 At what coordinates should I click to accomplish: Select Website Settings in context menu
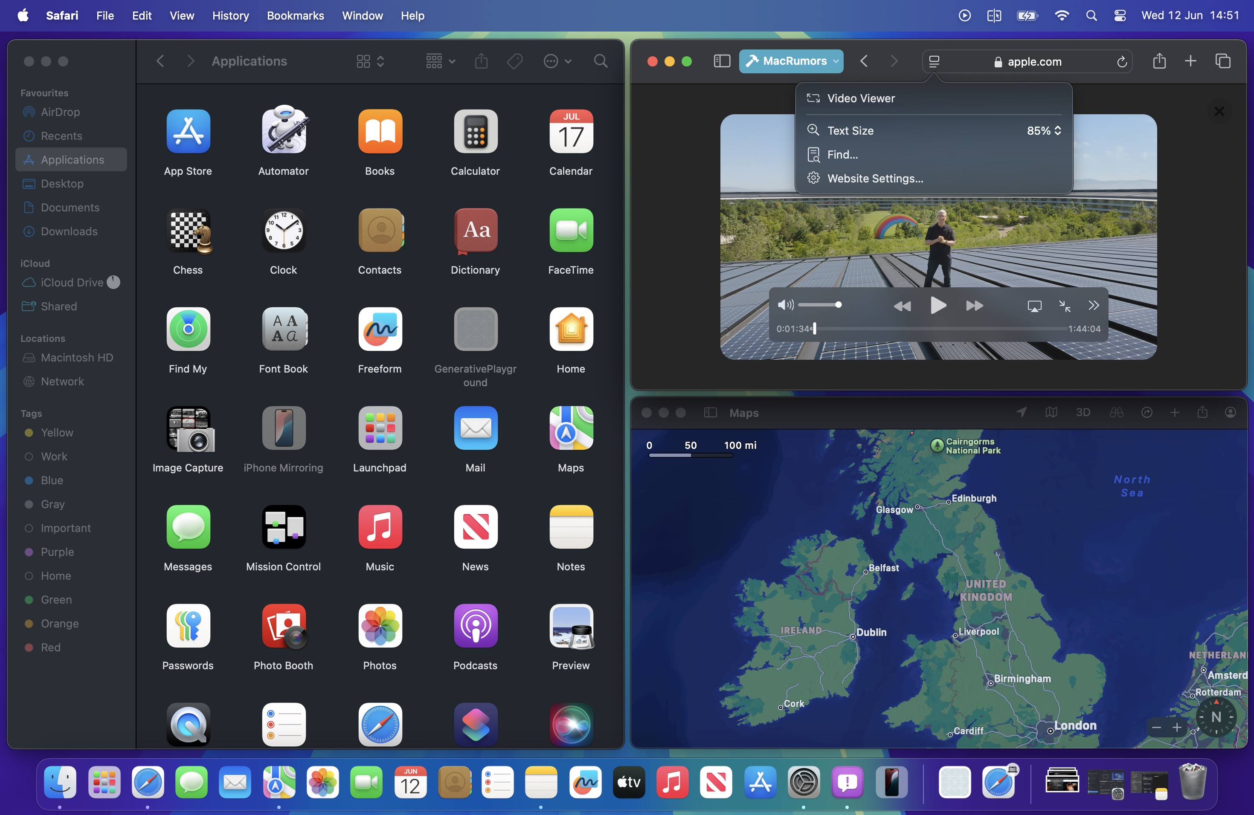click(x=875, y=178)
